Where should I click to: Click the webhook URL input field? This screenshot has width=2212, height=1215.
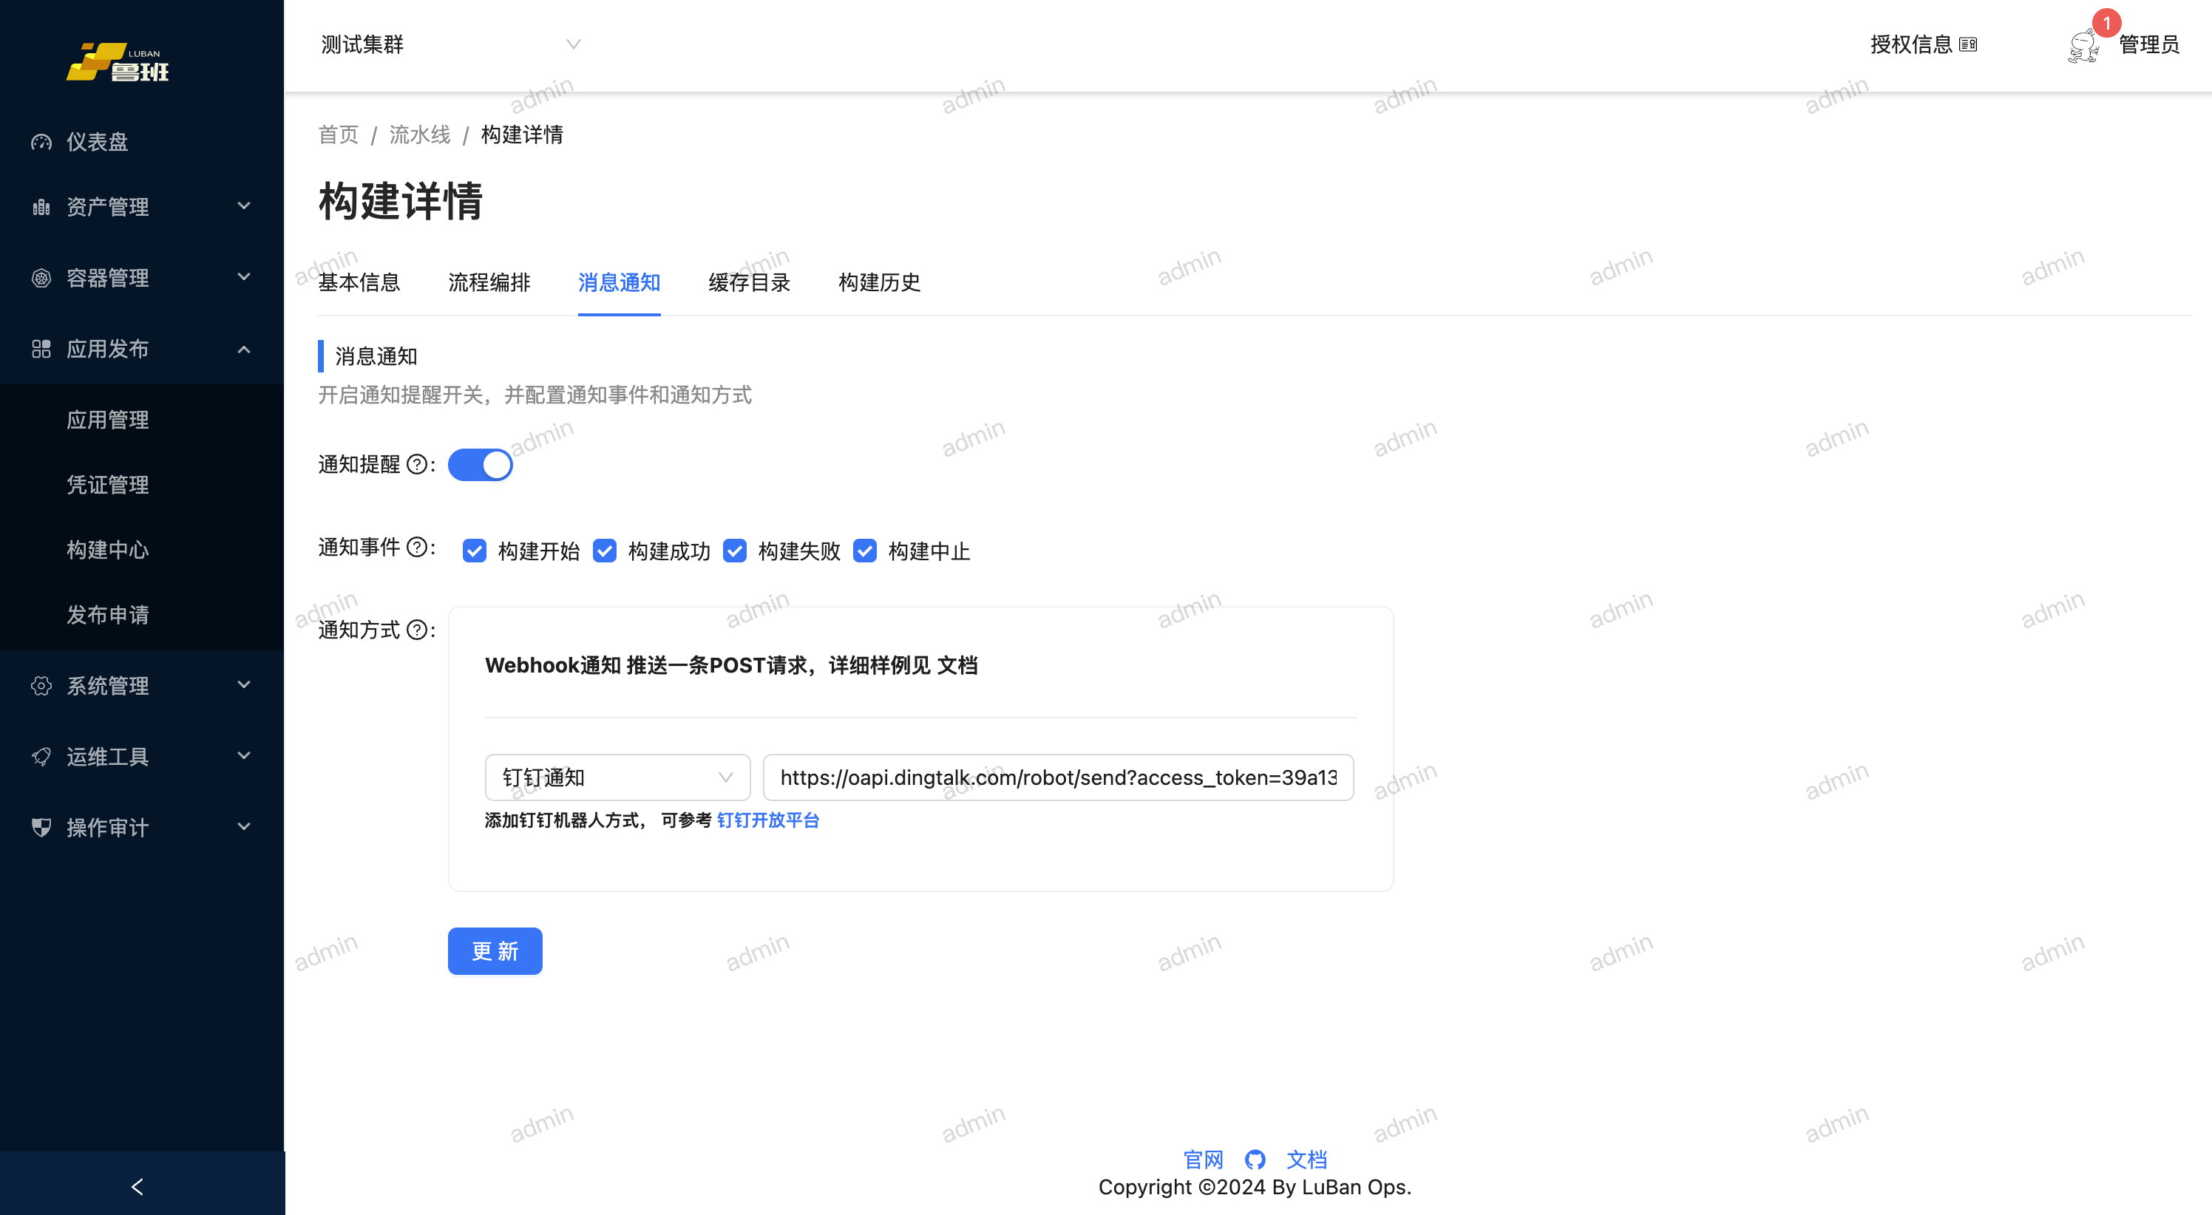tap(1057, 777)
